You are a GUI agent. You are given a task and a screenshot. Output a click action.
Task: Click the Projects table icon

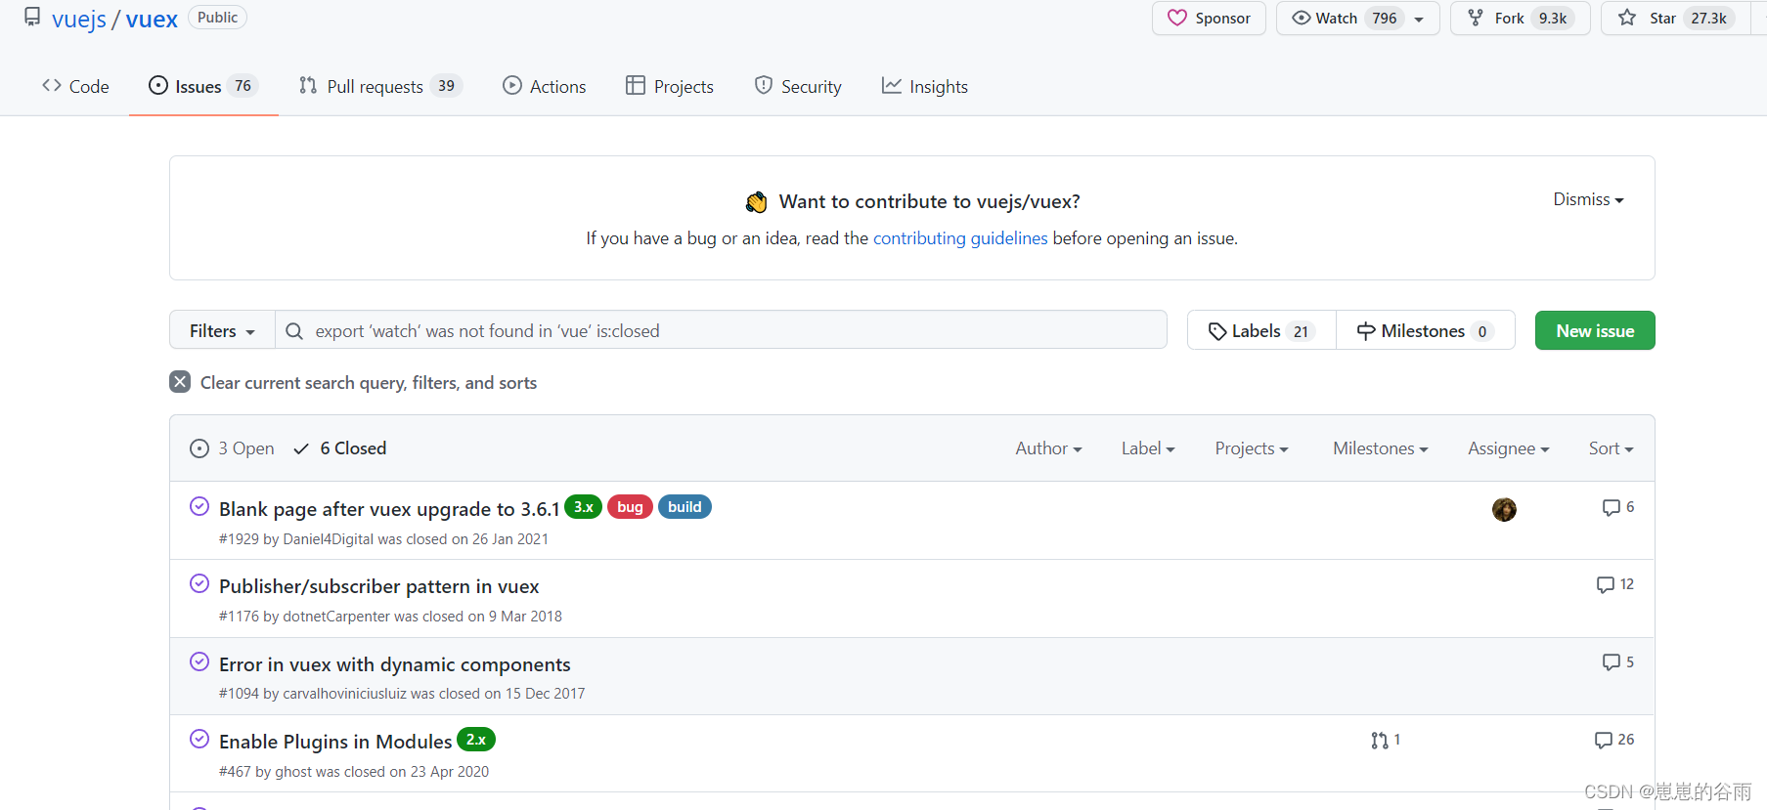(636, 86)
